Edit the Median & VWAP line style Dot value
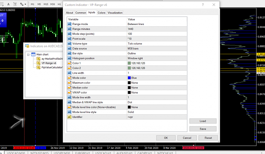This screenshot has width=265, height=154. pos(130,102)
